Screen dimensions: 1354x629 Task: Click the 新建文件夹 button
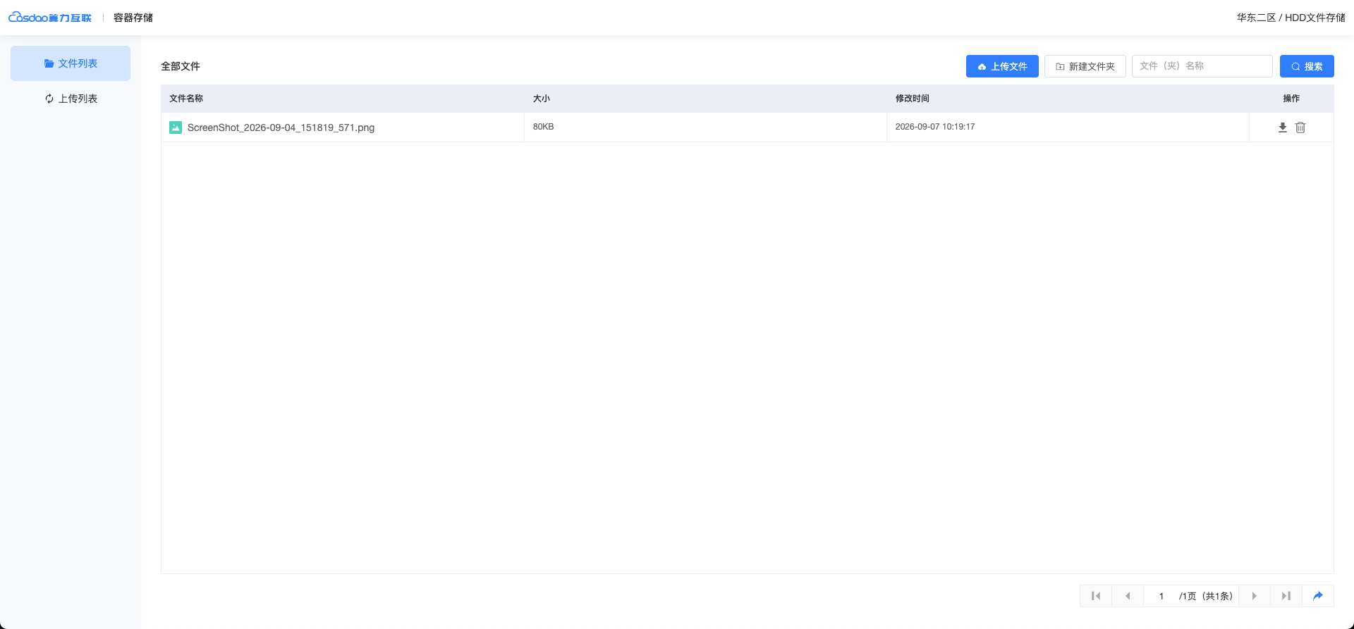[1085, 66]
